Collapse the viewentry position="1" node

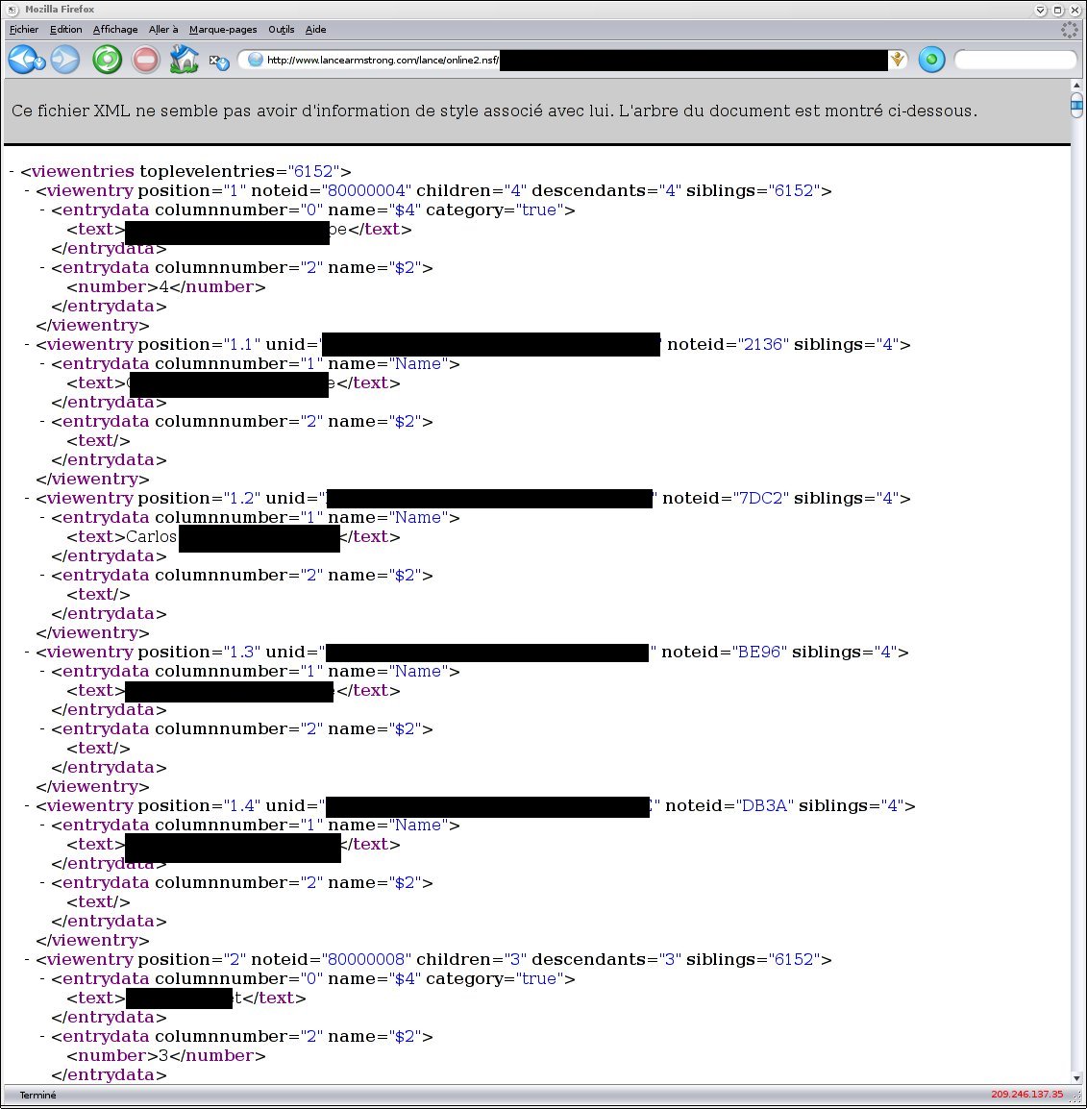[x=28, y=191]
